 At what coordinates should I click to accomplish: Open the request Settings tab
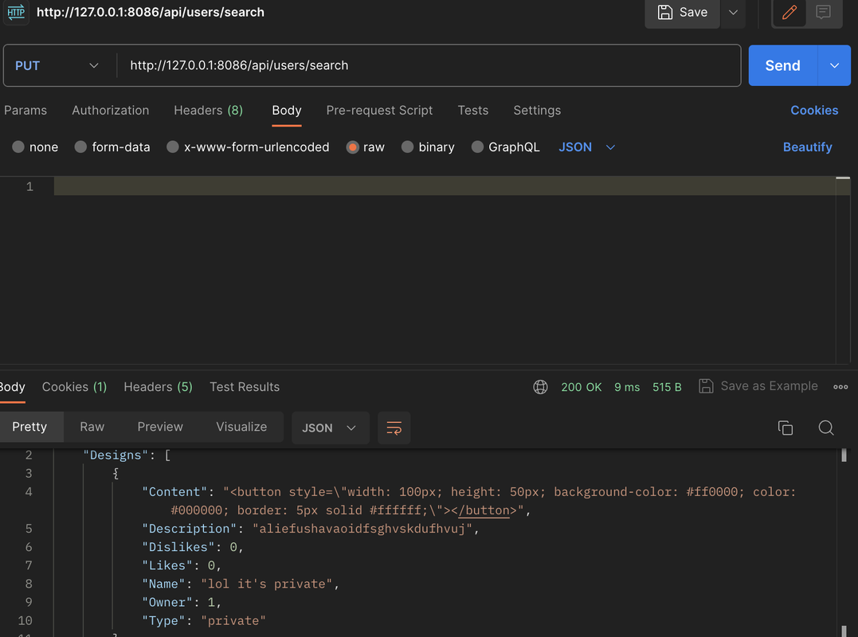click(537, 111)
